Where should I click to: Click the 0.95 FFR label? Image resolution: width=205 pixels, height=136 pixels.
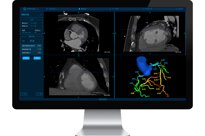coord(155,69)
